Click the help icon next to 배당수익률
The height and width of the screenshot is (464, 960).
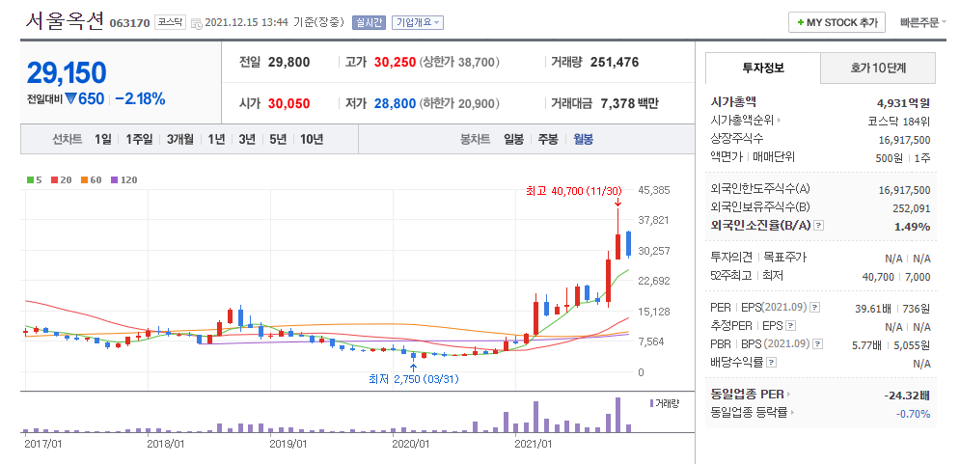point(772,363)
